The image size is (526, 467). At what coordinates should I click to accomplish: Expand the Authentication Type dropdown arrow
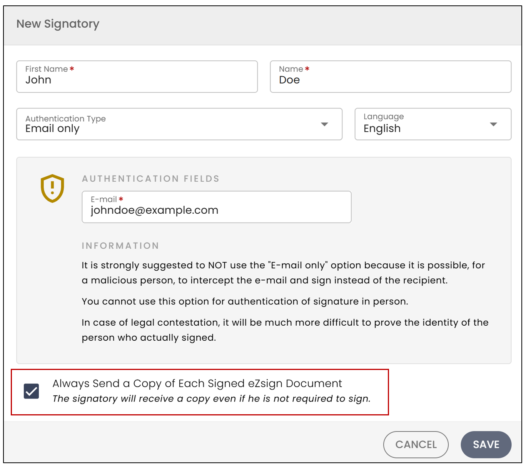pos(324,124)
